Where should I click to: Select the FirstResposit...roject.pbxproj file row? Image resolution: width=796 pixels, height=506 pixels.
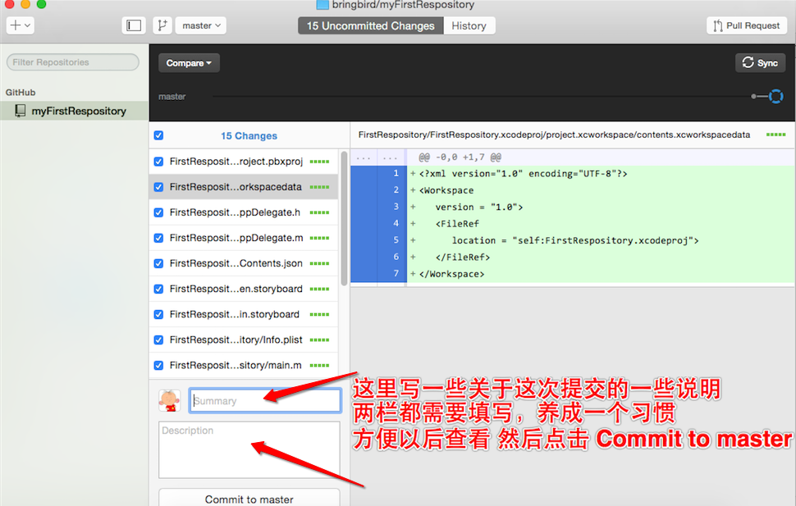pos(244,162)
